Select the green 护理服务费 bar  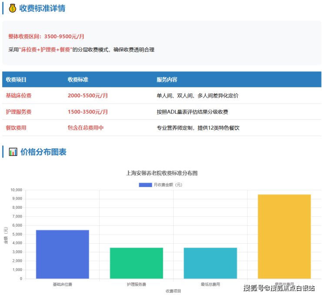pos(136,263)
